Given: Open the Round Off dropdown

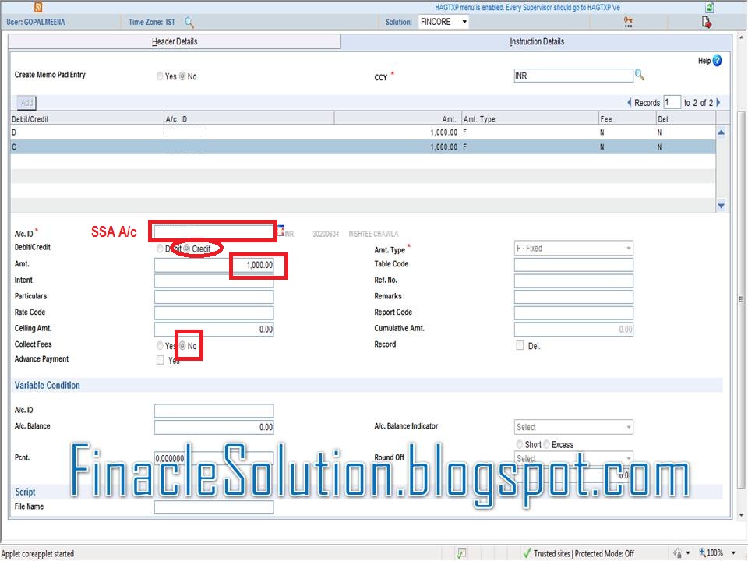Looking at the screenshot, I should [x=627, y=458].
